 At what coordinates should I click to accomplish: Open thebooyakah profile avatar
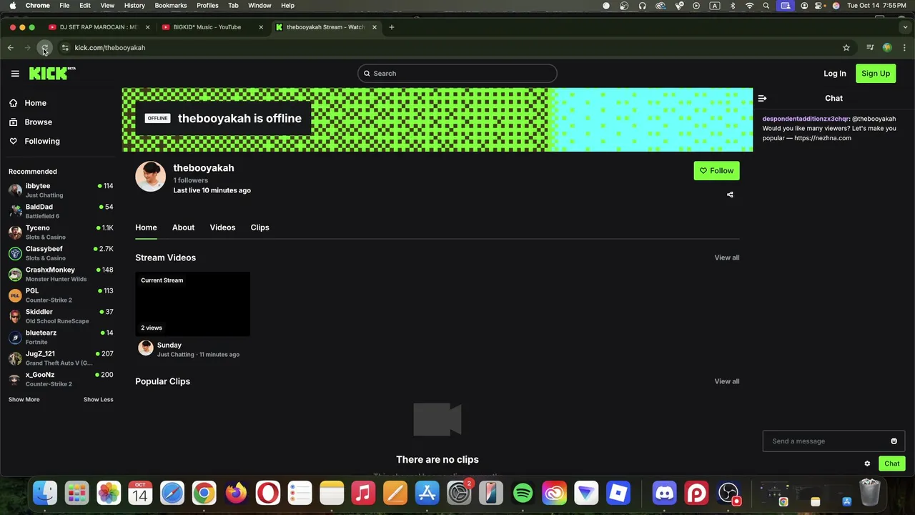pyautogui.click(x=150, y=177)
